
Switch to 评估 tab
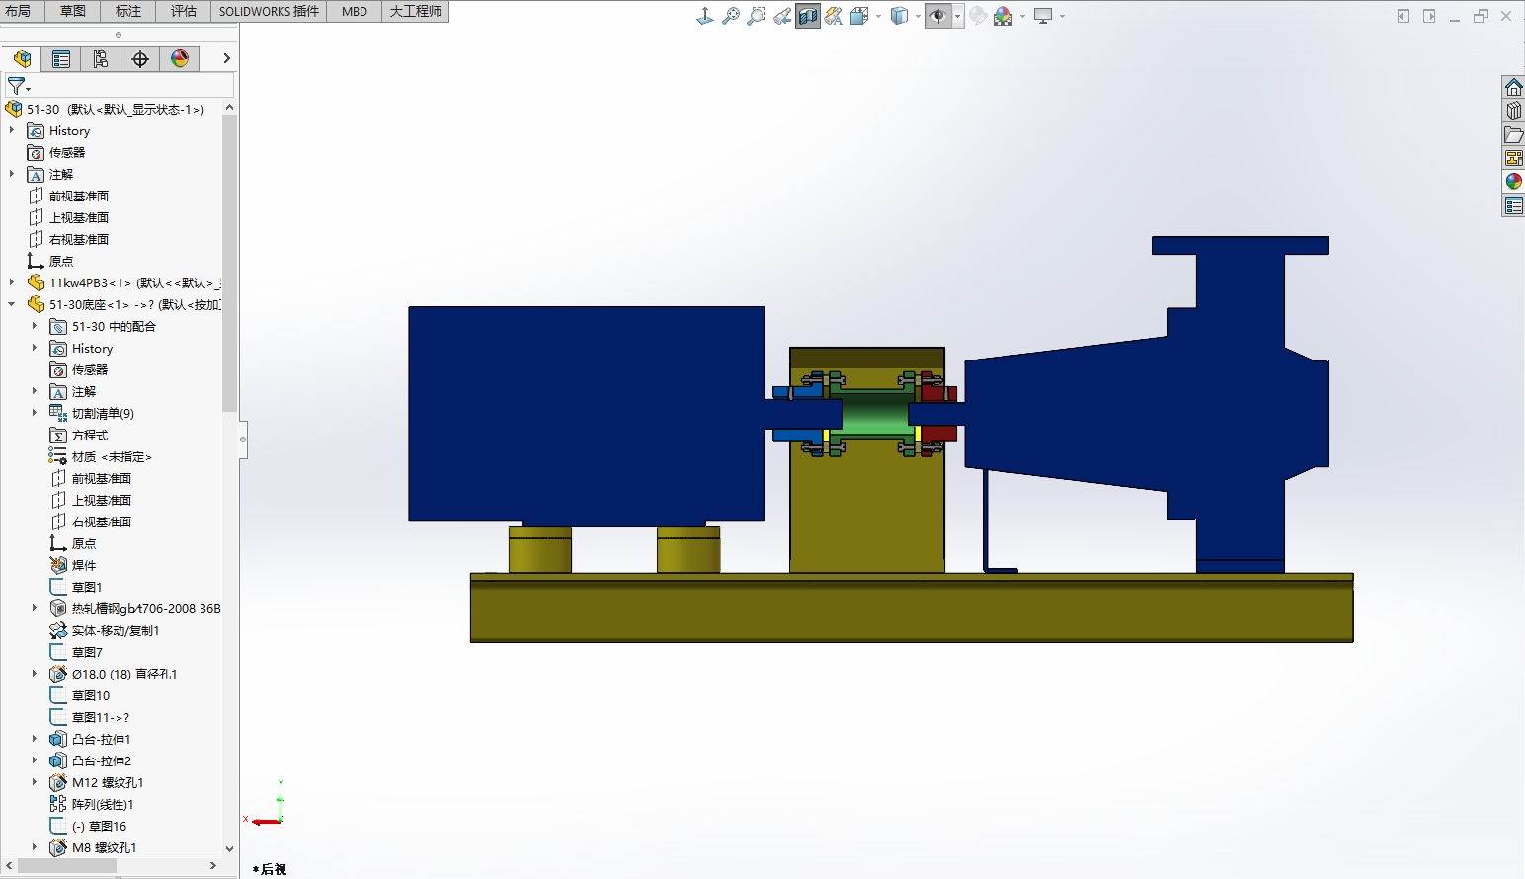click(x=184, y=11)
